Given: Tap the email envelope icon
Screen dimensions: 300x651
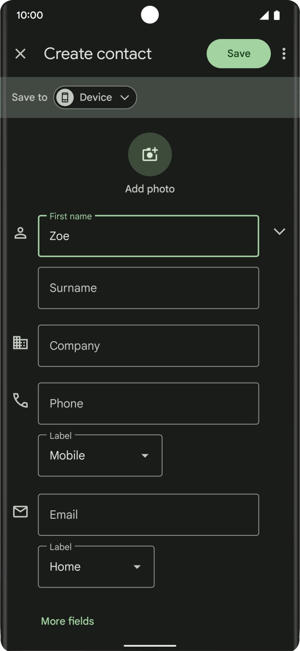Looking at the screenshot, I should 20,512.
